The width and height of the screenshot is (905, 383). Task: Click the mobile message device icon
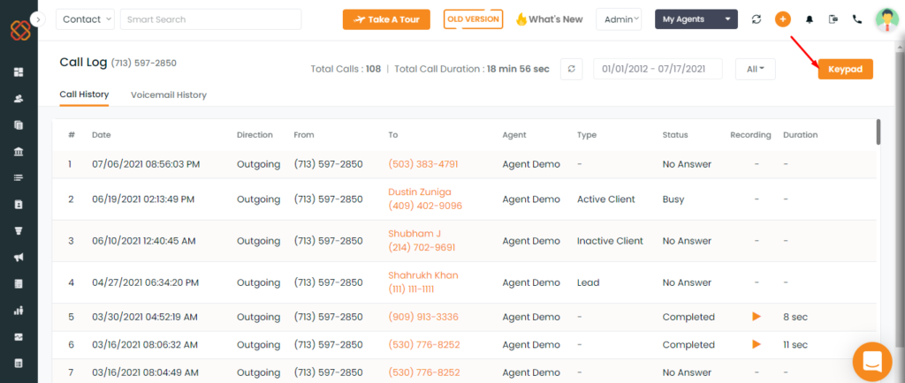(x=833, y=19)
